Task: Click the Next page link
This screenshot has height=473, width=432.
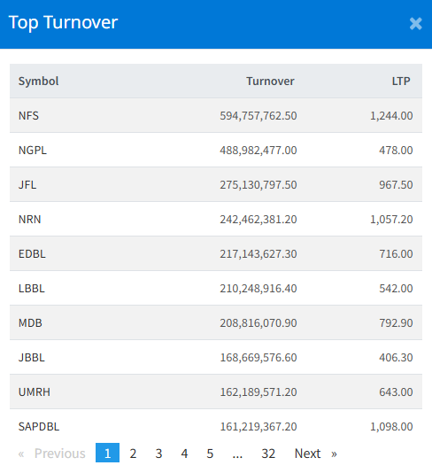Action: [316, 454]
